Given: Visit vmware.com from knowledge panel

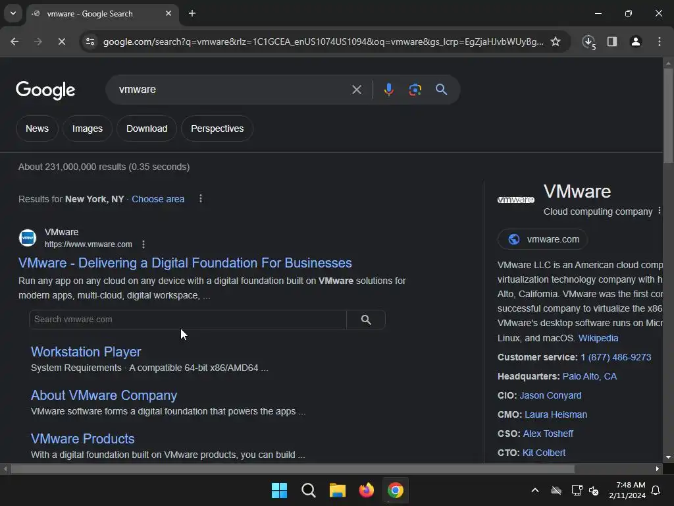Looking at the screenshot, I should pyautogui.click(x=543, y=239).
